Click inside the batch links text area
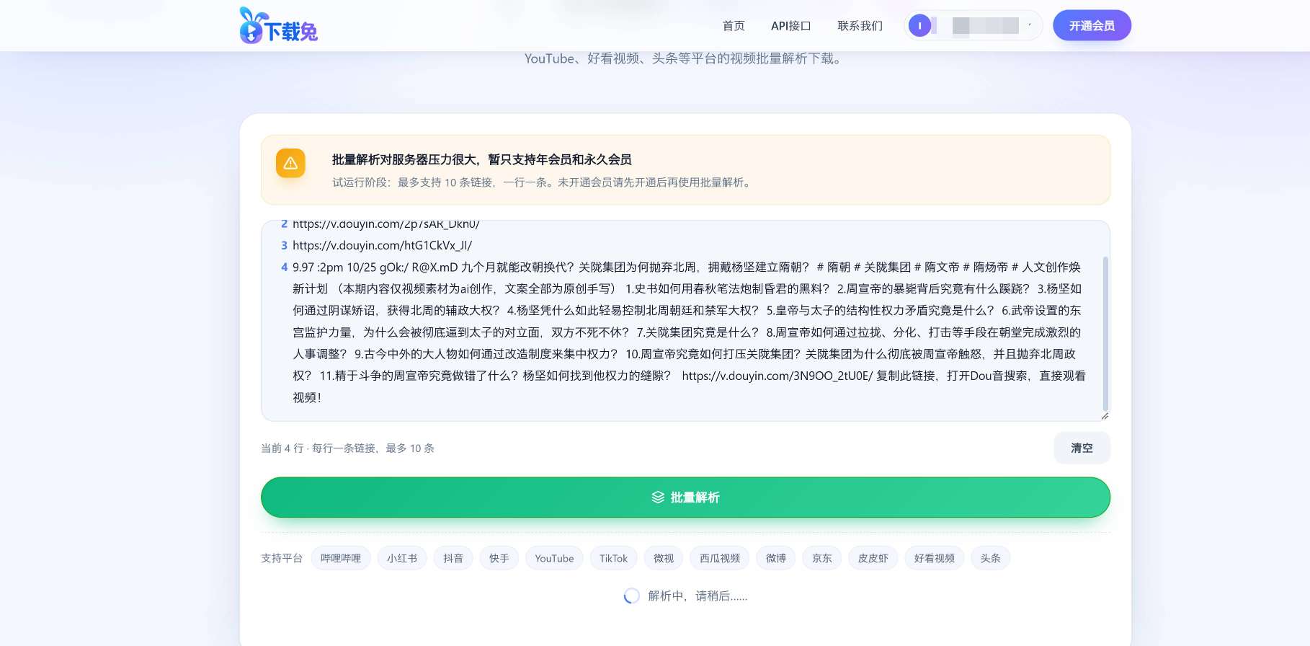This screenshot has width=1310, height=646. 685,321
